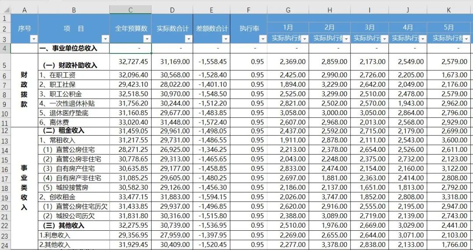Image resolution: width=473 pixels, height=250 pixels.
Task: Click the merged 事业类收入 cell
Action: click(x=25, y=188)
